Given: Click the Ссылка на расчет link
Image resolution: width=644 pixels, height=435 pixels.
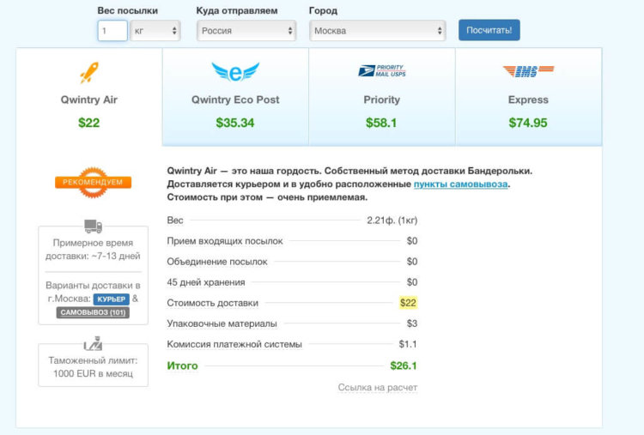Looking at the screenshot, I should [378, 388].
